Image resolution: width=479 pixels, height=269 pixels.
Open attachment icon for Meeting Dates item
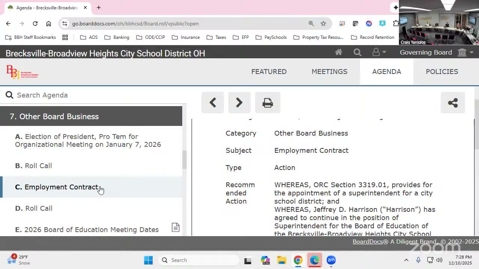[x=176, y=228]
